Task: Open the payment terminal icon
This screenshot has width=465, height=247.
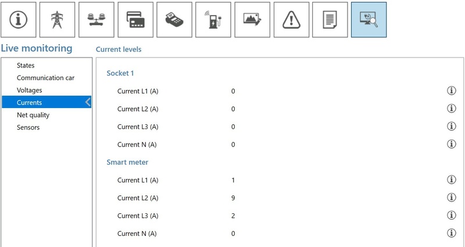Action: [174, 20]
